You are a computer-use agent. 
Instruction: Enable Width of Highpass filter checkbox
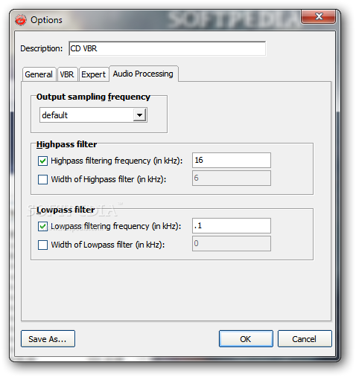[42, 179]
